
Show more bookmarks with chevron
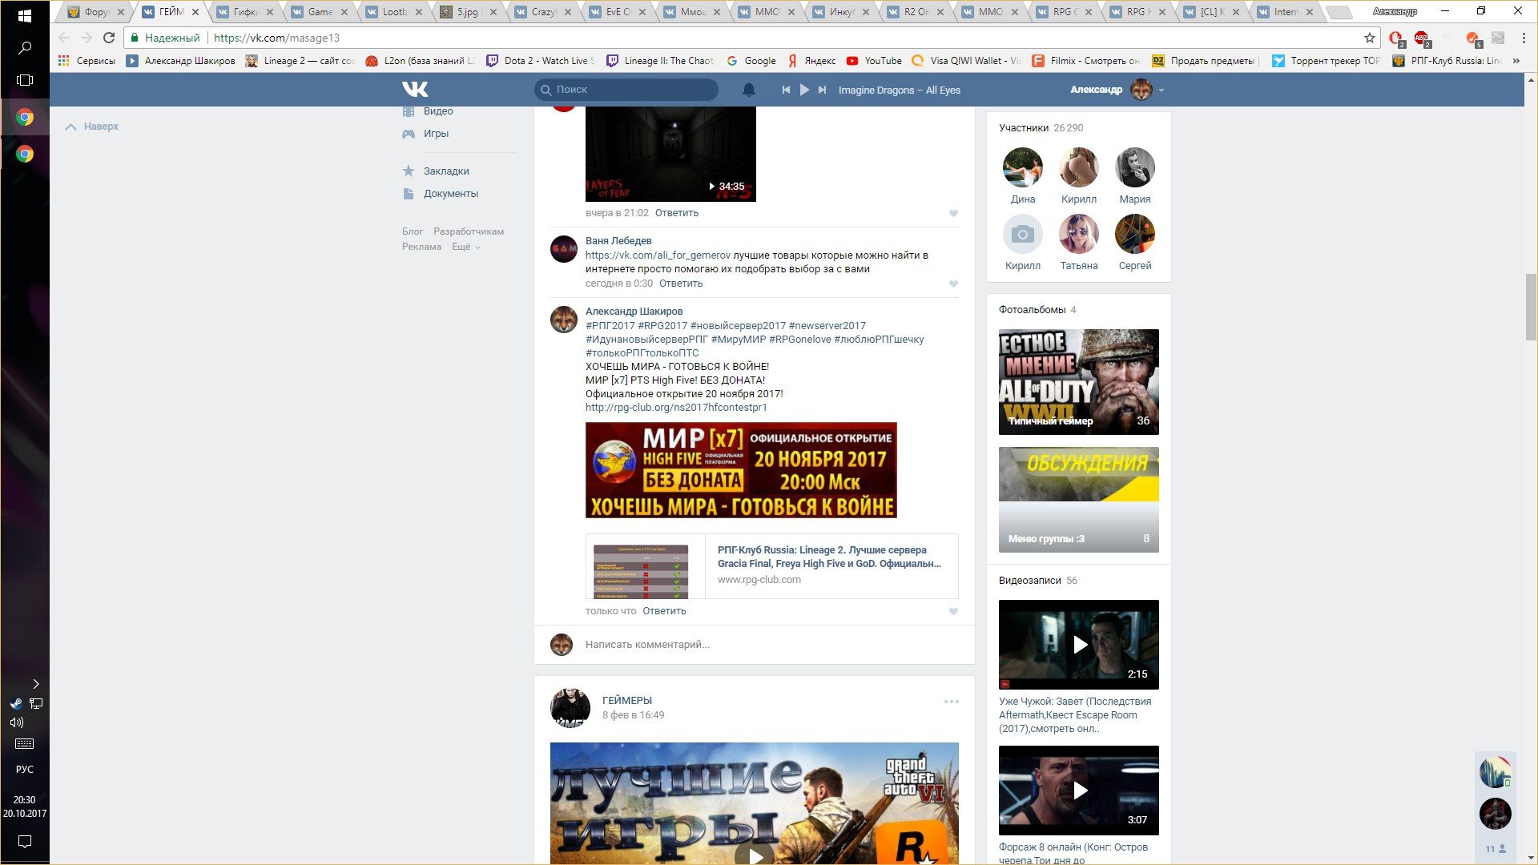(1516, 61)
